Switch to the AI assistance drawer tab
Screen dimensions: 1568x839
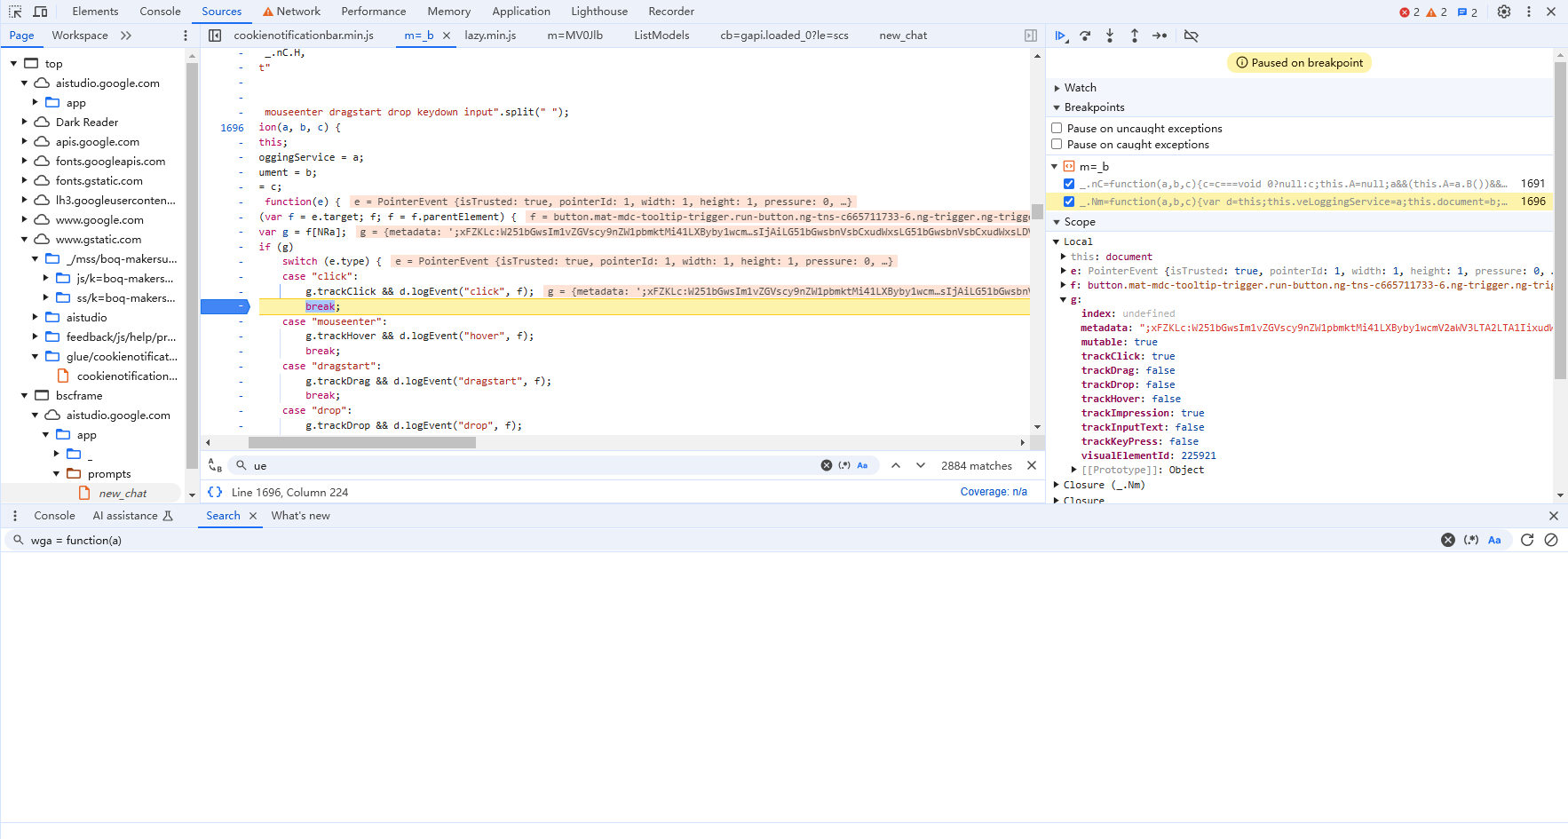point(132,516)
